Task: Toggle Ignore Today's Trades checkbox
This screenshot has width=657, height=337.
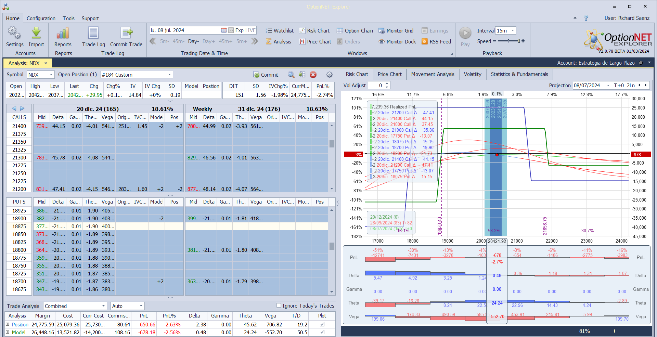Action: tap(279, 306)
